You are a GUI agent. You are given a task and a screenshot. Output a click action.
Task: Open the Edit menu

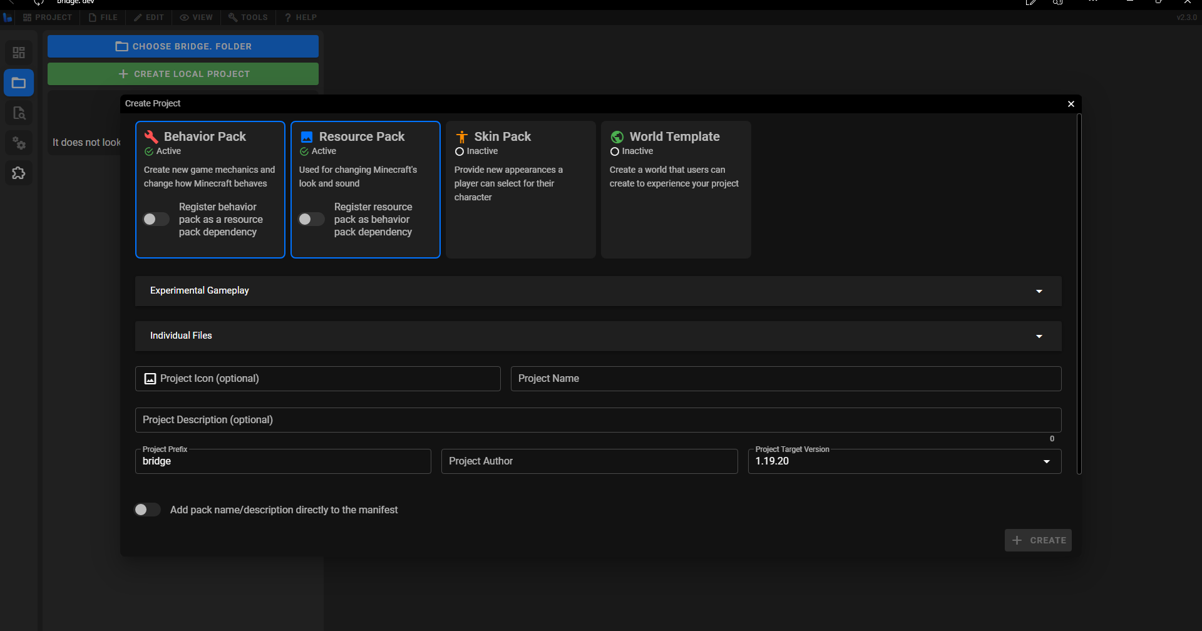pyautogui.click(x=149, y=18)
